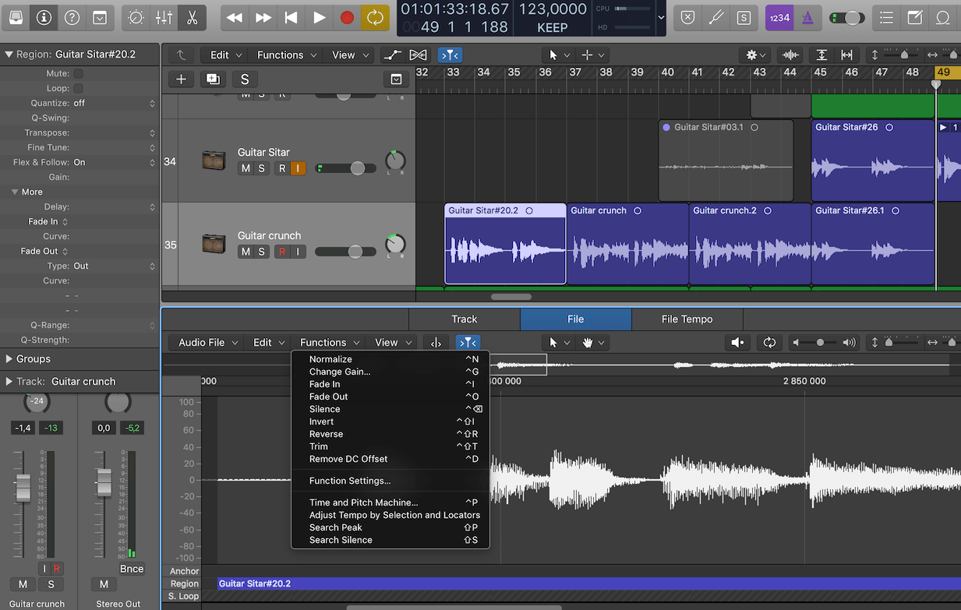This screenshot has width=961, height=610.
Task: Enable Count-in with the 1234 button
Action: [779, 16]
